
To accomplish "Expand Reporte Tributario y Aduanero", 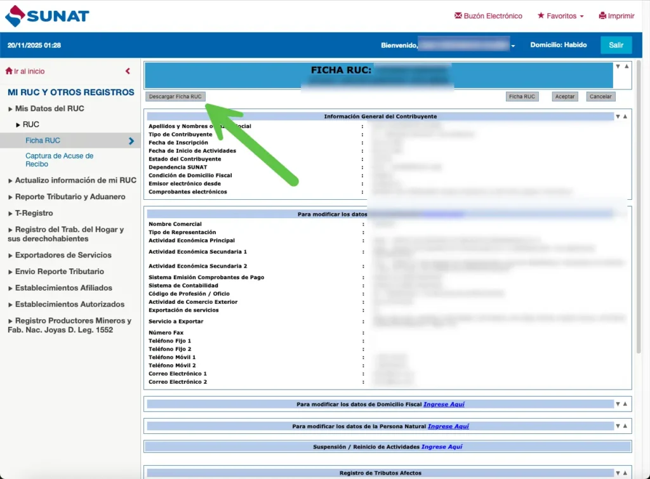I will pos(70,197).
